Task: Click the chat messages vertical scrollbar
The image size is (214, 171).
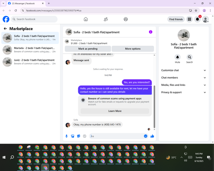Action: pyautogui.click(x=154, y=106)
